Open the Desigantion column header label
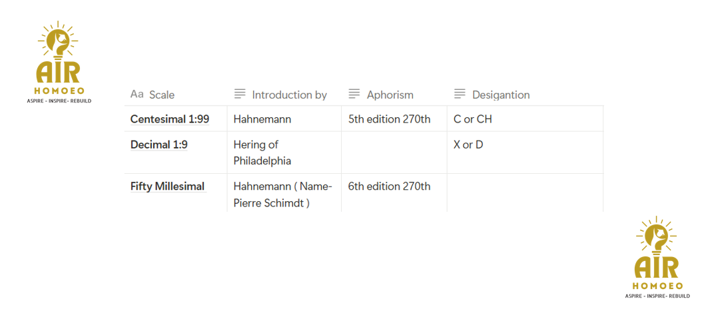The width and height of the screenshot is (722, 313). 501,95
